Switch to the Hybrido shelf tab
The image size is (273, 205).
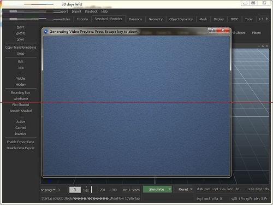point(82,19)
